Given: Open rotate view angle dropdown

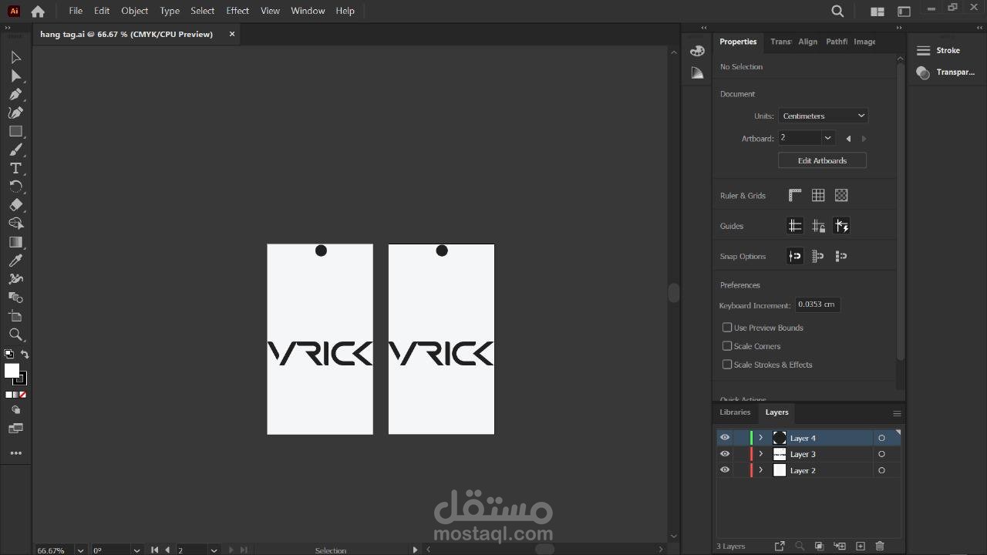Looking at the screenshot, I should [136, 550].
